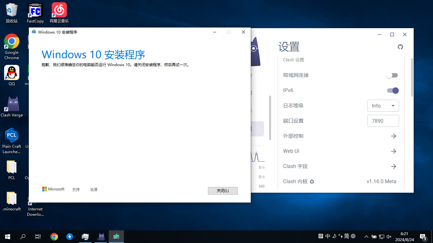Click Chrome icon on the taskbar

[x=54, y=237]
